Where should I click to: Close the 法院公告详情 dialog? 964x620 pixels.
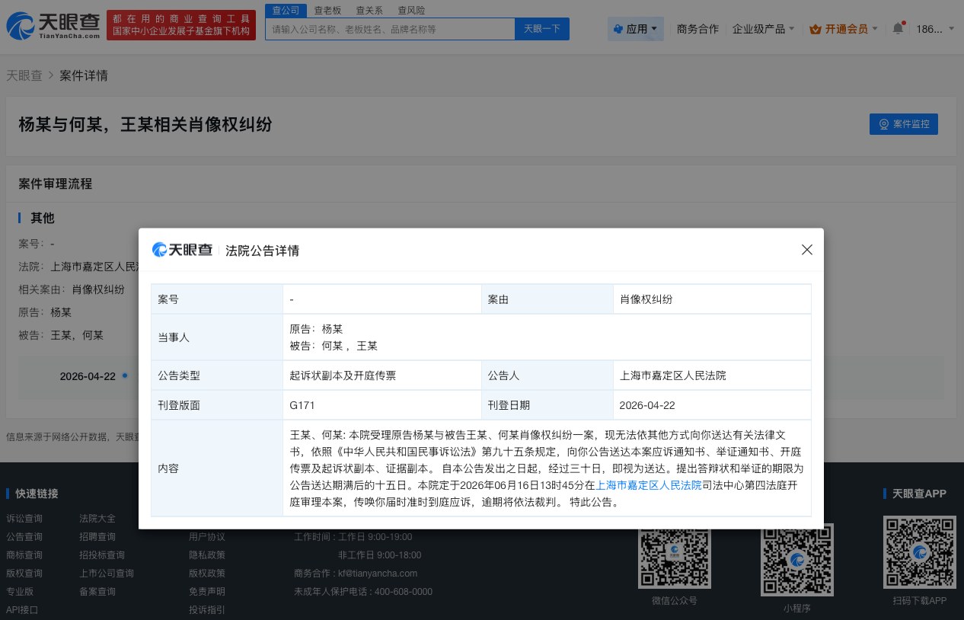pyautogui.click(x=807, y=250)
